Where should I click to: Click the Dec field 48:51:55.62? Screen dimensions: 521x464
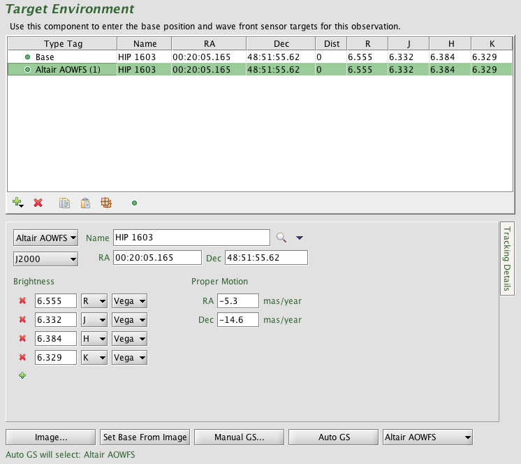[x=266, y=258]
